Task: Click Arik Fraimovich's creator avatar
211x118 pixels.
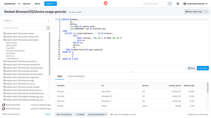Action: (x=4, y=105)
